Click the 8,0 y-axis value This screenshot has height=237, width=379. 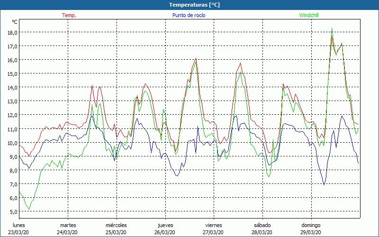pyautogui.click(x=14, y=171)
